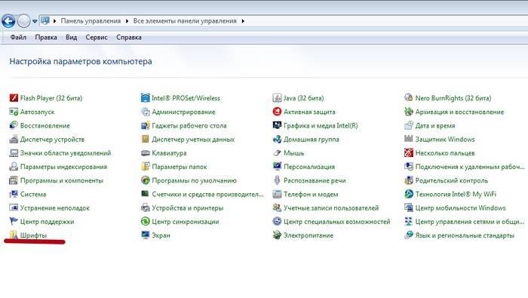Open the Администрирование icon
This screenshot has width=528, height=298.
click(x=145, y=112)
